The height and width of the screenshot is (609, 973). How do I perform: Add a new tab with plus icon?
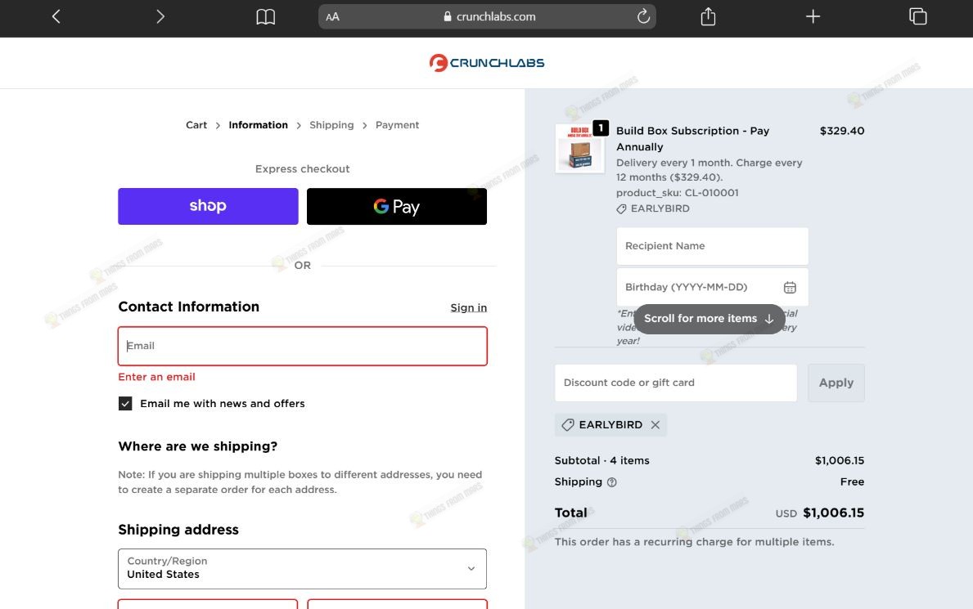coord(813,16)
